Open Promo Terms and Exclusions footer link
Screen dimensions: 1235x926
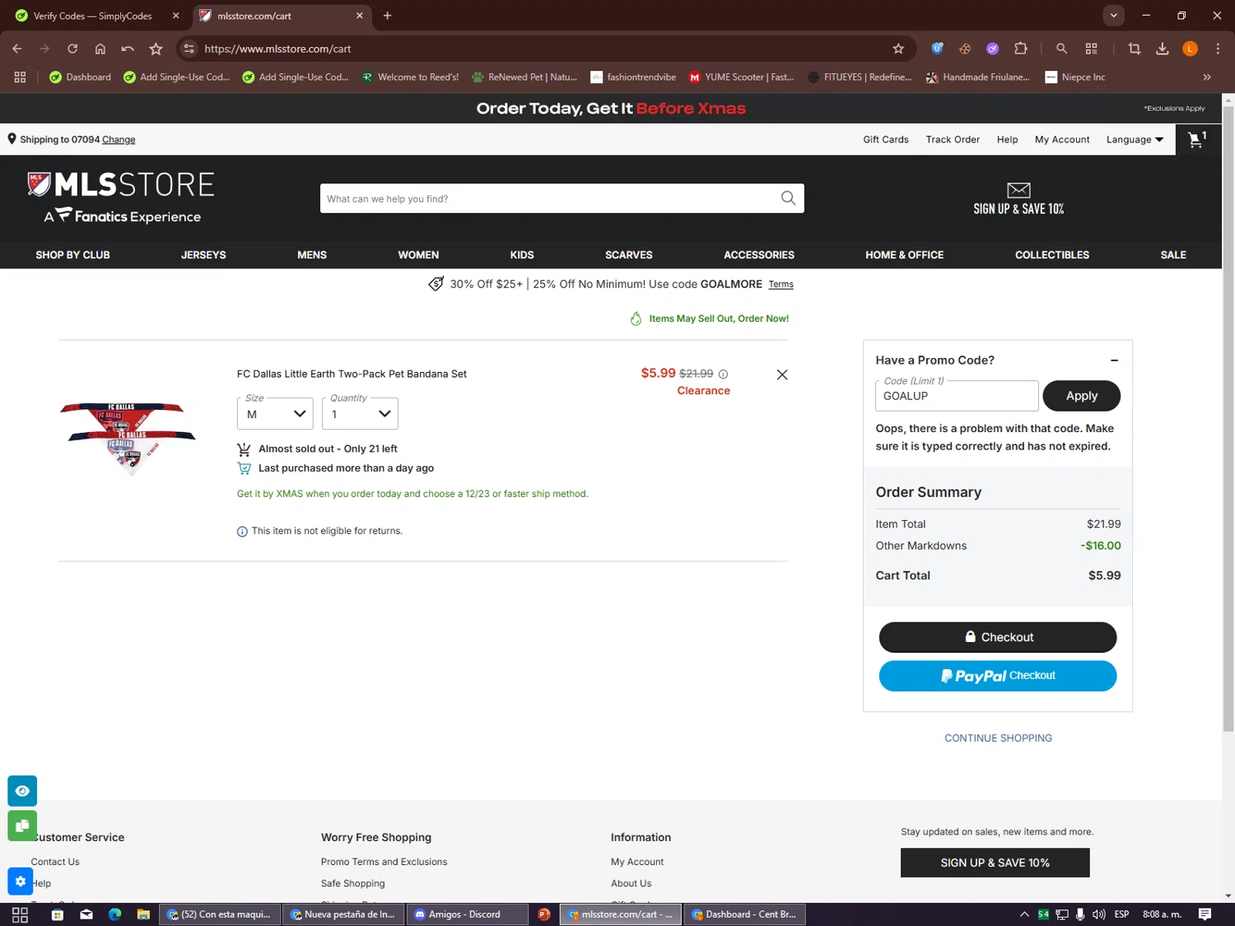click(x=384, y=862)
